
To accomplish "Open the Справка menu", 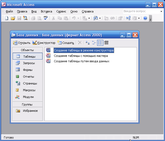I will [88, 11].
